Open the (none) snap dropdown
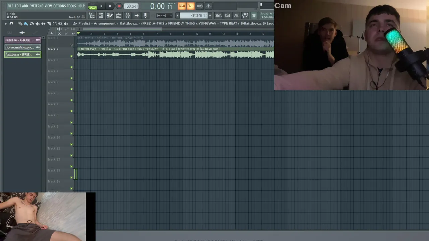This screenshot has height=241, width=429. point(164,15)
